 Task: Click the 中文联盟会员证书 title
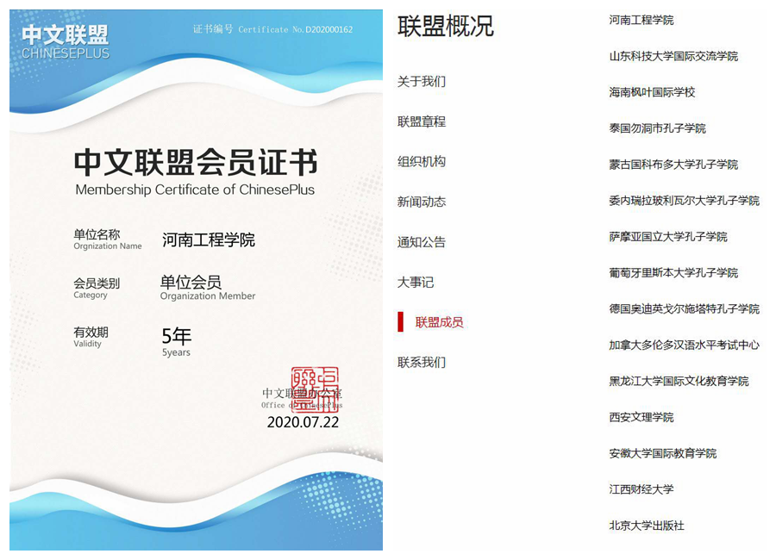click(196, 162)
